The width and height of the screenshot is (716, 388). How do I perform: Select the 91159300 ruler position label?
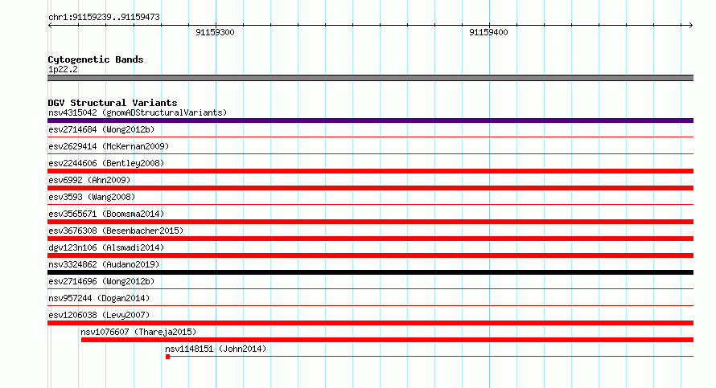point(215,32)
